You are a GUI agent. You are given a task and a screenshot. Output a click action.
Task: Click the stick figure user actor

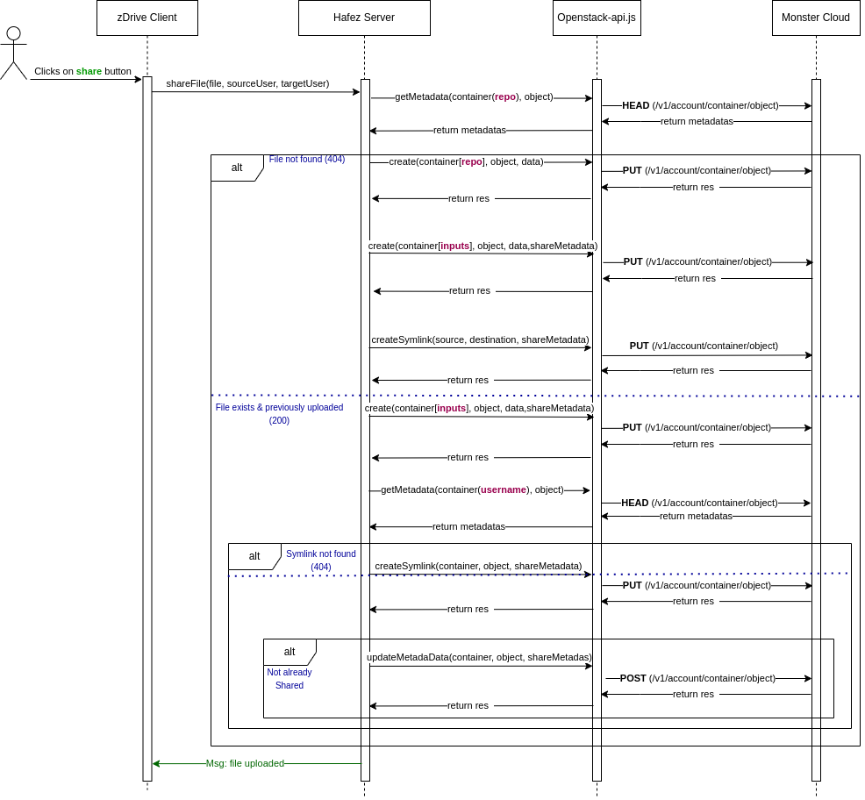click(x=13, y=53)
